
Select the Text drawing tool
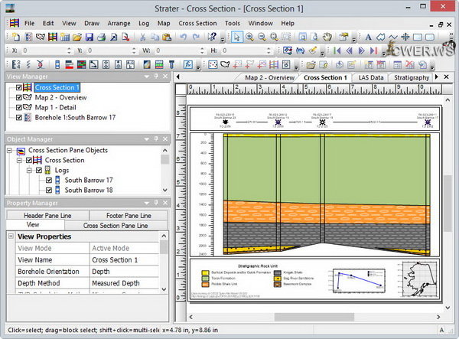click(368, 37)
